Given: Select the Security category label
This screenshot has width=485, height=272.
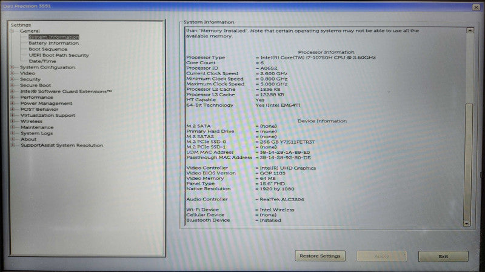Looking at the screenshot, I should pos(30,79).
